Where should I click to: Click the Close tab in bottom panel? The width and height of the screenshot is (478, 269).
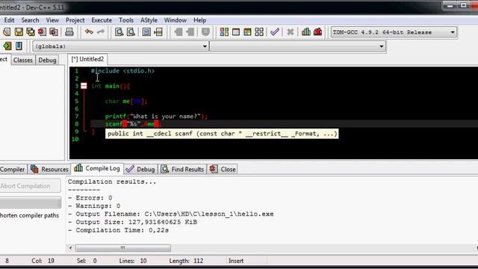pyautogui.click(x=223, y=169)
